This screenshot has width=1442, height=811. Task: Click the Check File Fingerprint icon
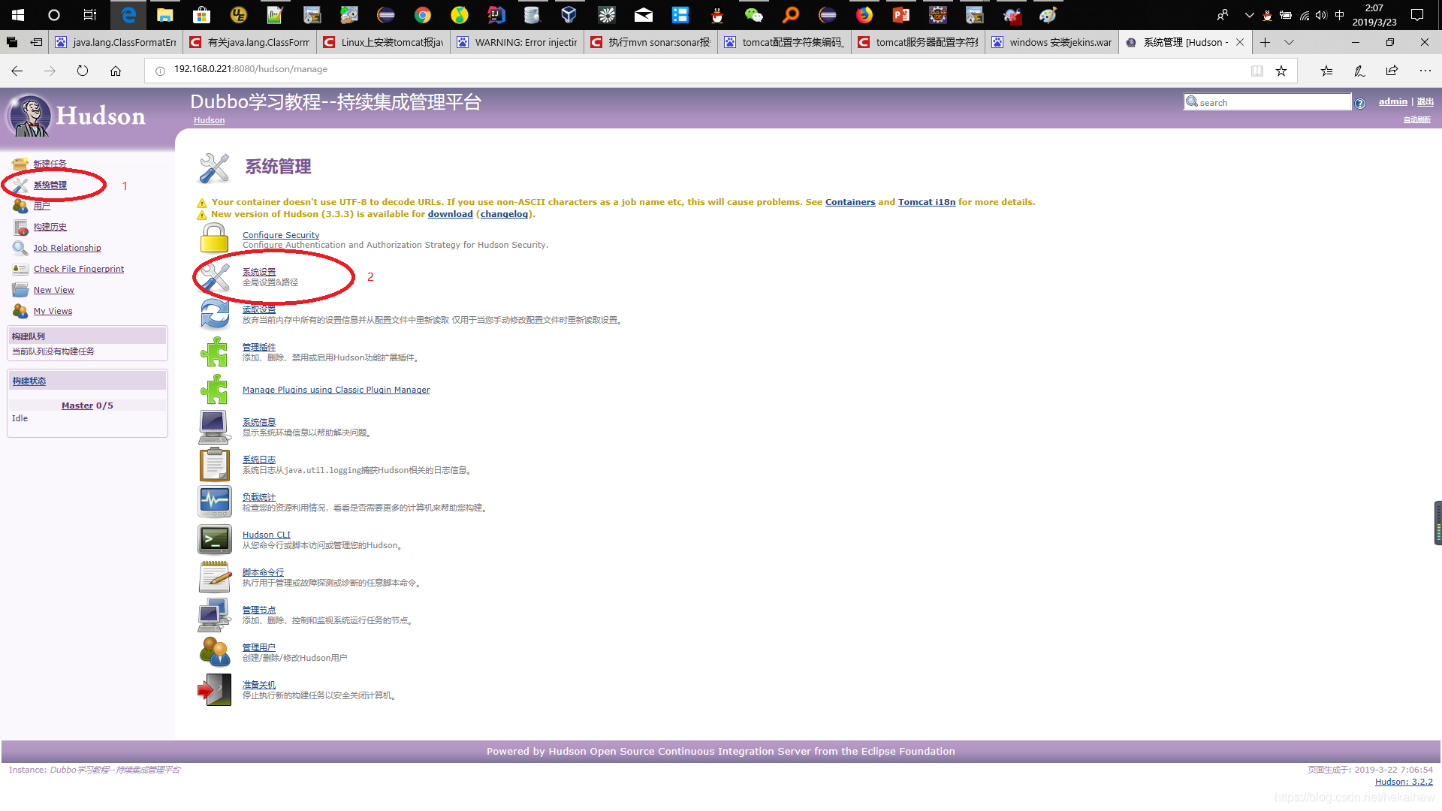(20, 269)
